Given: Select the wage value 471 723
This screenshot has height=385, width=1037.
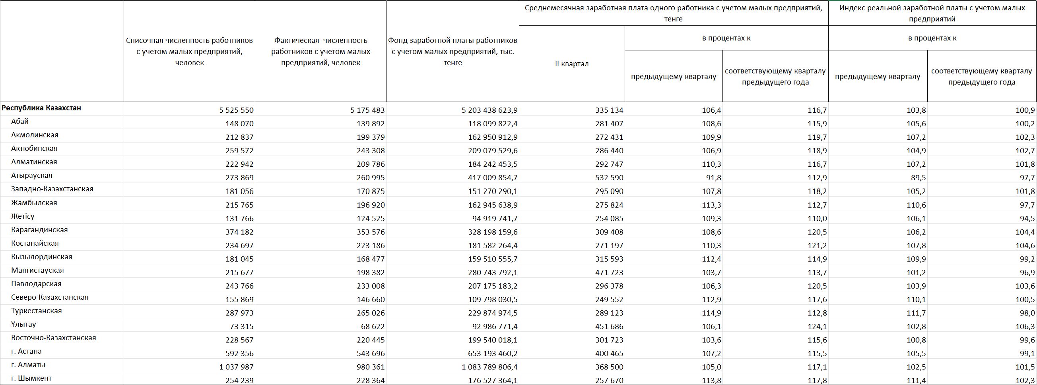Looking at the screenshot, I should [x=609, y=272].
